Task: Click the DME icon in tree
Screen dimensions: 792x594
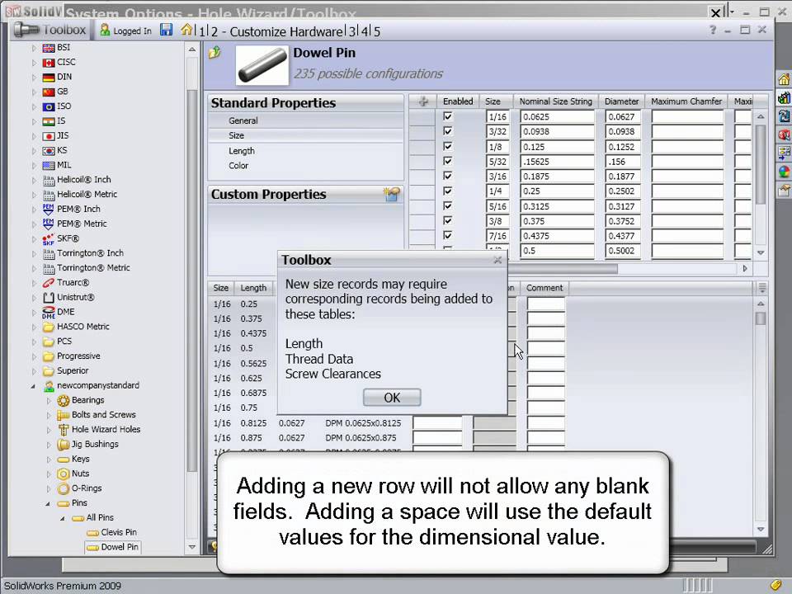Action: (49, 312)
